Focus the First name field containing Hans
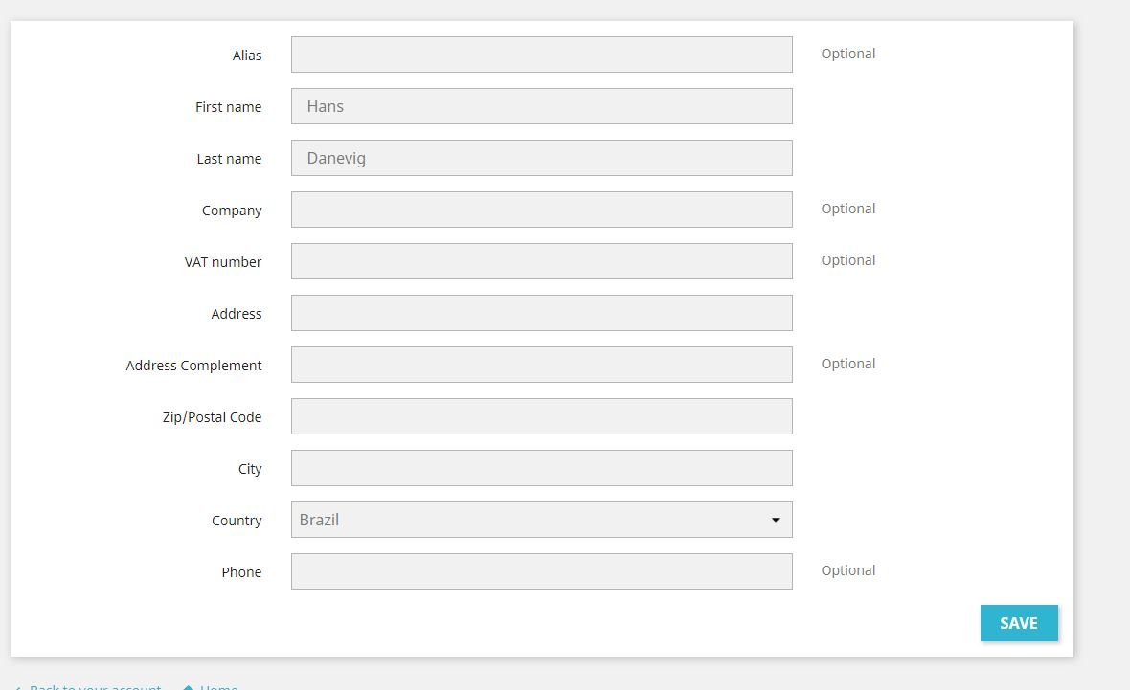Viewport: 1130px width, 690px height. [x=541, y=106]
